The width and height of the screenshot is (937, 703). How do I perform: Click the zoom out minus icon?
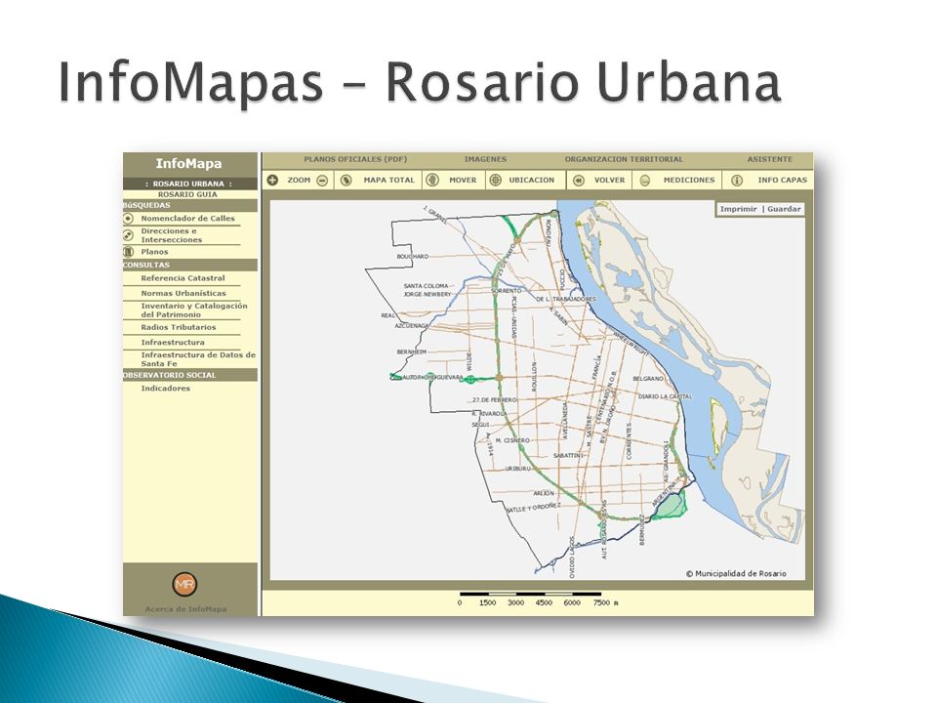pos(322,180)
